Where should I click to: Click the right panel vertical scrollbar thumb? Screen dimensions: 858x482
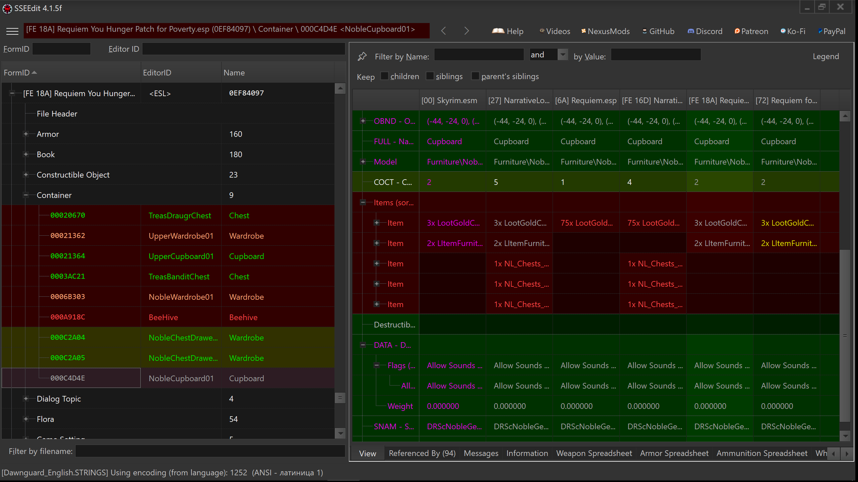coord(845,334)
